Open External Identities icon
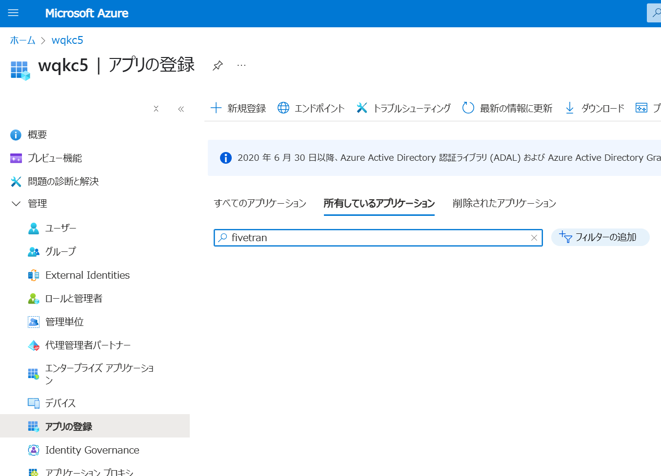 34,275
